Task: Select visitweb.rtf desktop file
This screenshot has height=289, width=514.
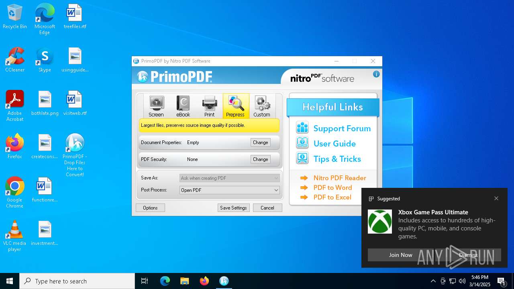Action: (x=75, y=104)
